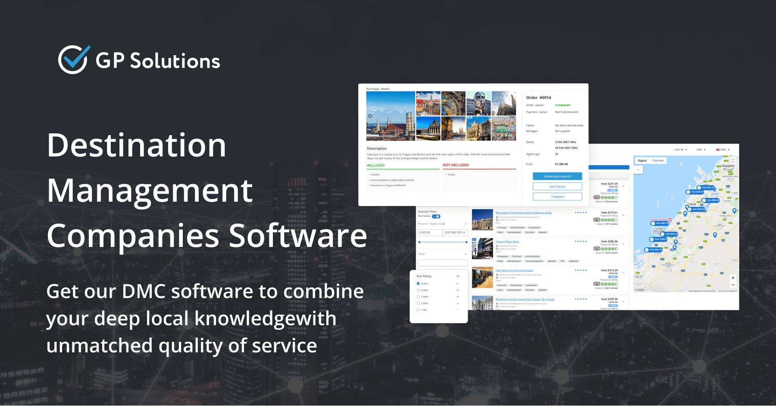Open the LOG IN menu
The height and width of the screenshot is (406, 776).
(679, 150)
